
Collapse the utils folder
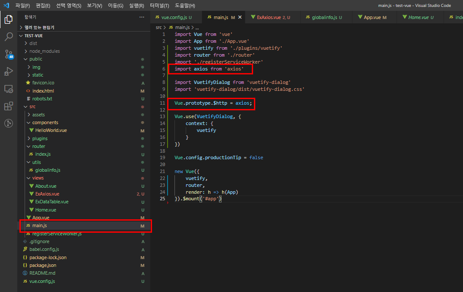[84, 162]
